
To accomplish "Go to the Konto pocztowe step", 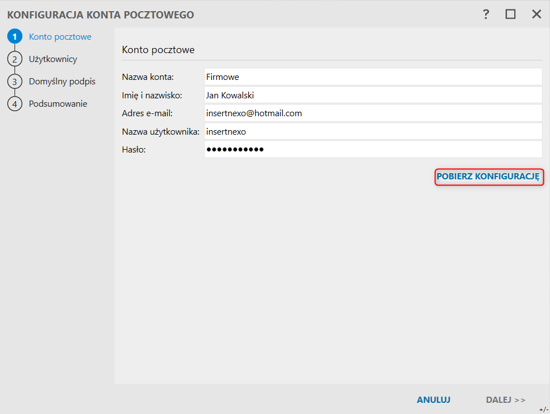I will (60, 37).
